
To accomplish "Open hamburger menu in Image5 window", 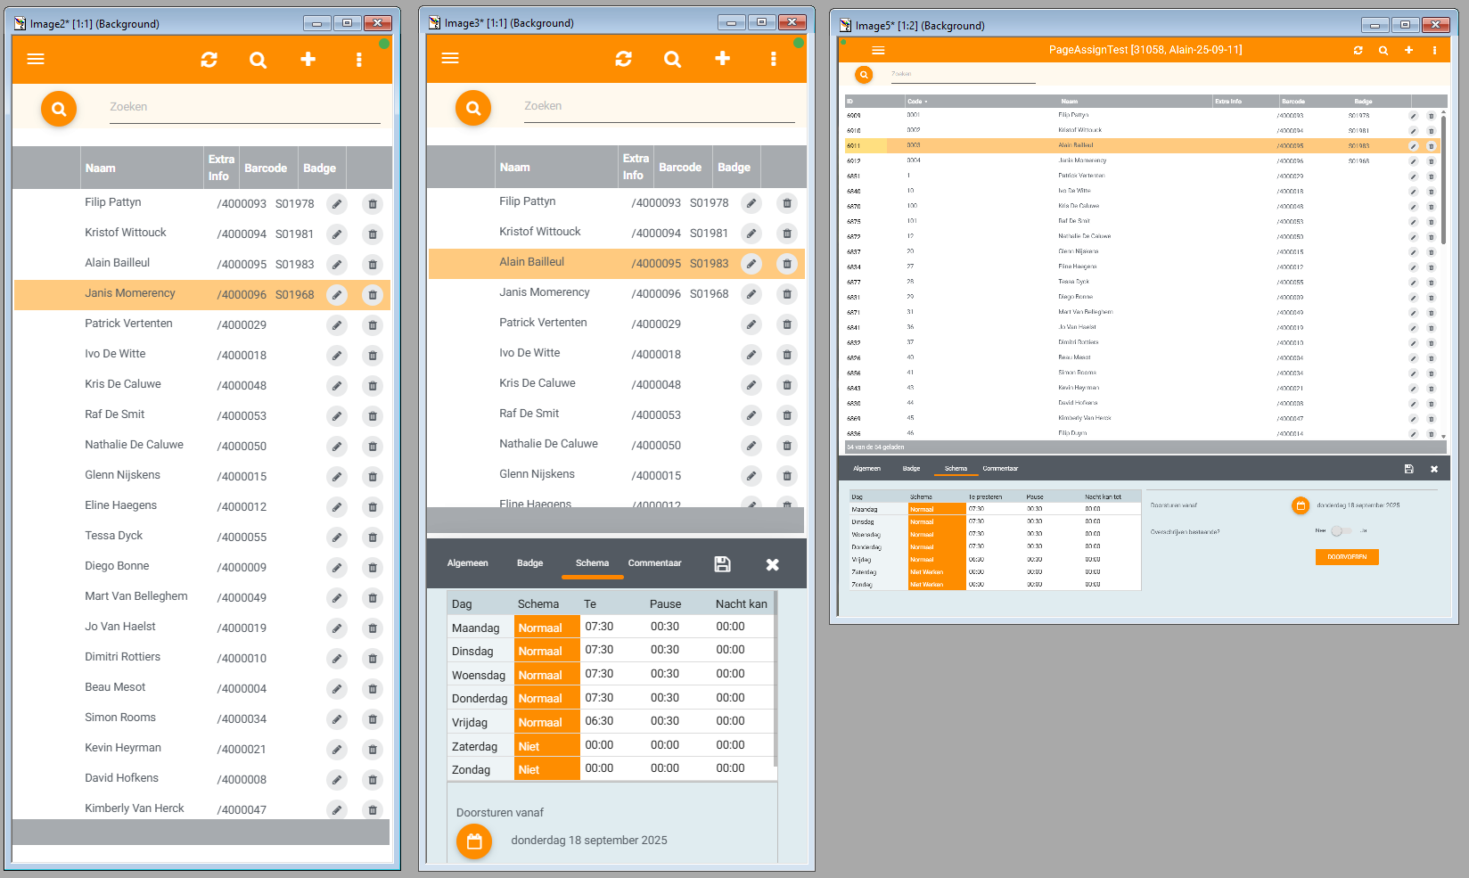I will tap(878, 51).
